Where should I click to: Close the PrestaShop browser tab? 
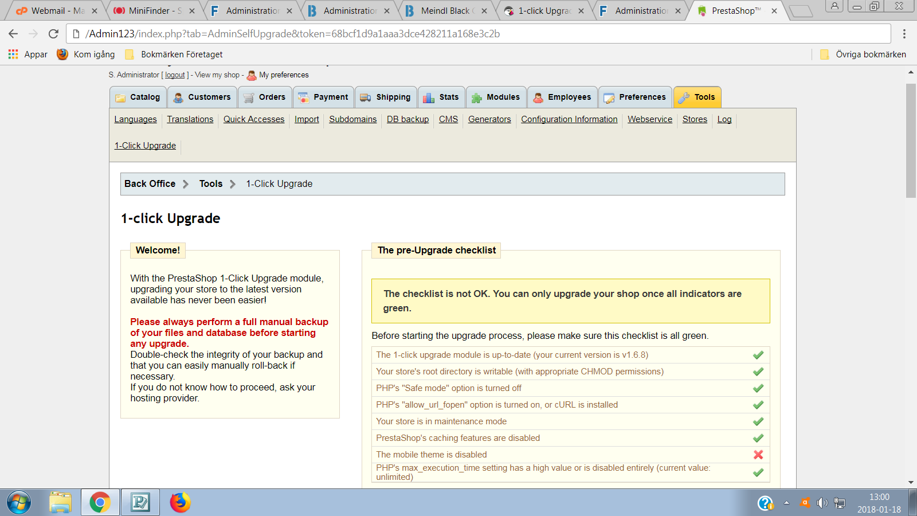click(x=774, y=11)
